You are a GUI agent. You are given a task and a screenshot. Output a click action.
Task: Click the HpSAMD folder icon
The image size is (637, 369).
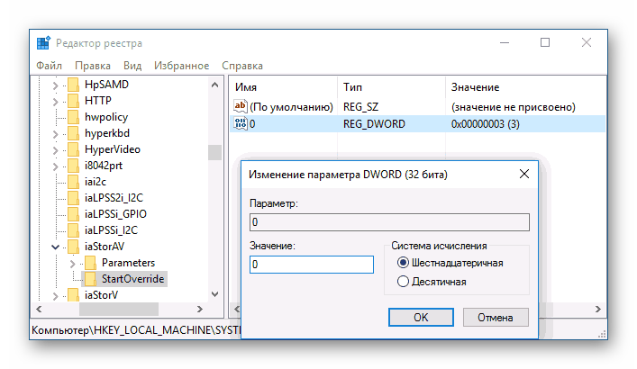74,85
